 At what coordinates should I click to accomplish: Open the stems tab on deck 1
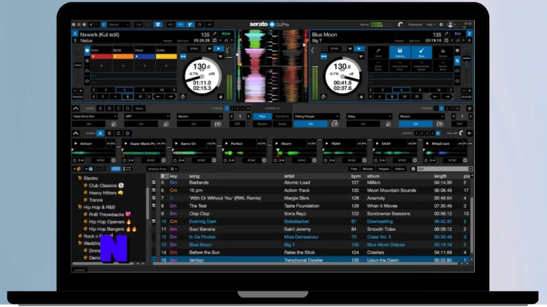[x=87, y=61]
